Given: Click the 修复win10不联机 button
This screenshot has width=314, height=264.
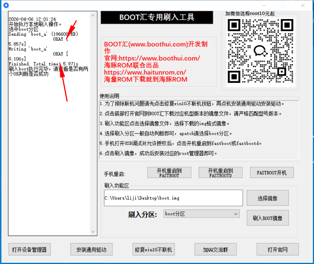Looking at the screenshot, I should tap(154, 250).
